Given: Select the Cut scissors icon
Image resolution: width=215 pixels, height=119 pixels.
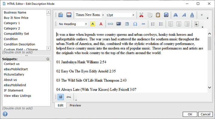Looking at the screenshot, I should click(141, 15).
